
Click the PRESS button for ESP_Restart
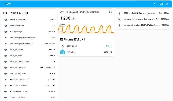click(109, 46)
